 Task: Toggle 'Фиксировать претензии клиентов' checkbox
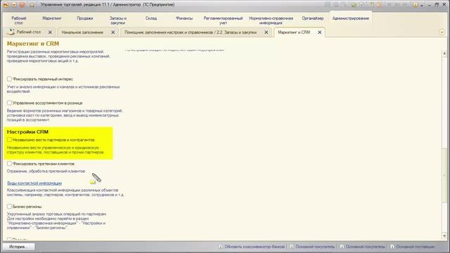click(9, 164)
